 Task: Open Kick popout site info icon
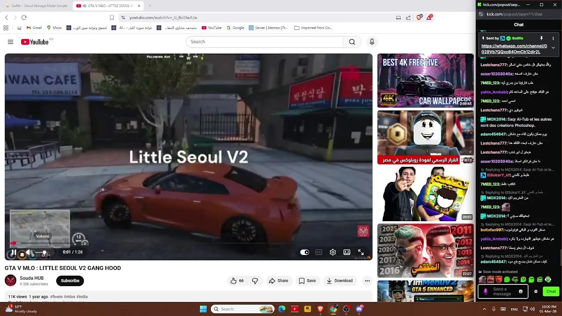click(x=481, y=14)
